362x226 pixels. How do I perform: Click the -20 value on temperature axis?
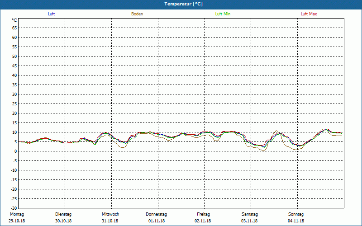tap(14, 189)
